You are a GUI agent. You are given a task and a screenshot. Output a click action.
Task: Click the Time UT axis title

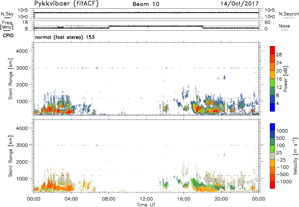(146, 205)
